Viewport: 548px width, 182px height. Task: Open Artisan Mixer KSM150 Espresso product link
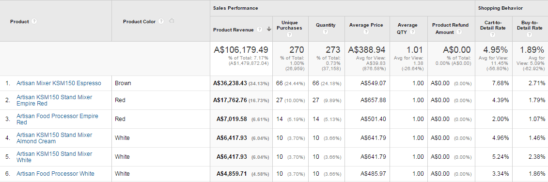(59, 83)
